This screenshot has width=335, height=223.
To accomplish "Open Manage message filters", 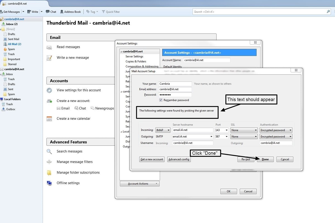I will pyautogui.click(x=75, y=162).
